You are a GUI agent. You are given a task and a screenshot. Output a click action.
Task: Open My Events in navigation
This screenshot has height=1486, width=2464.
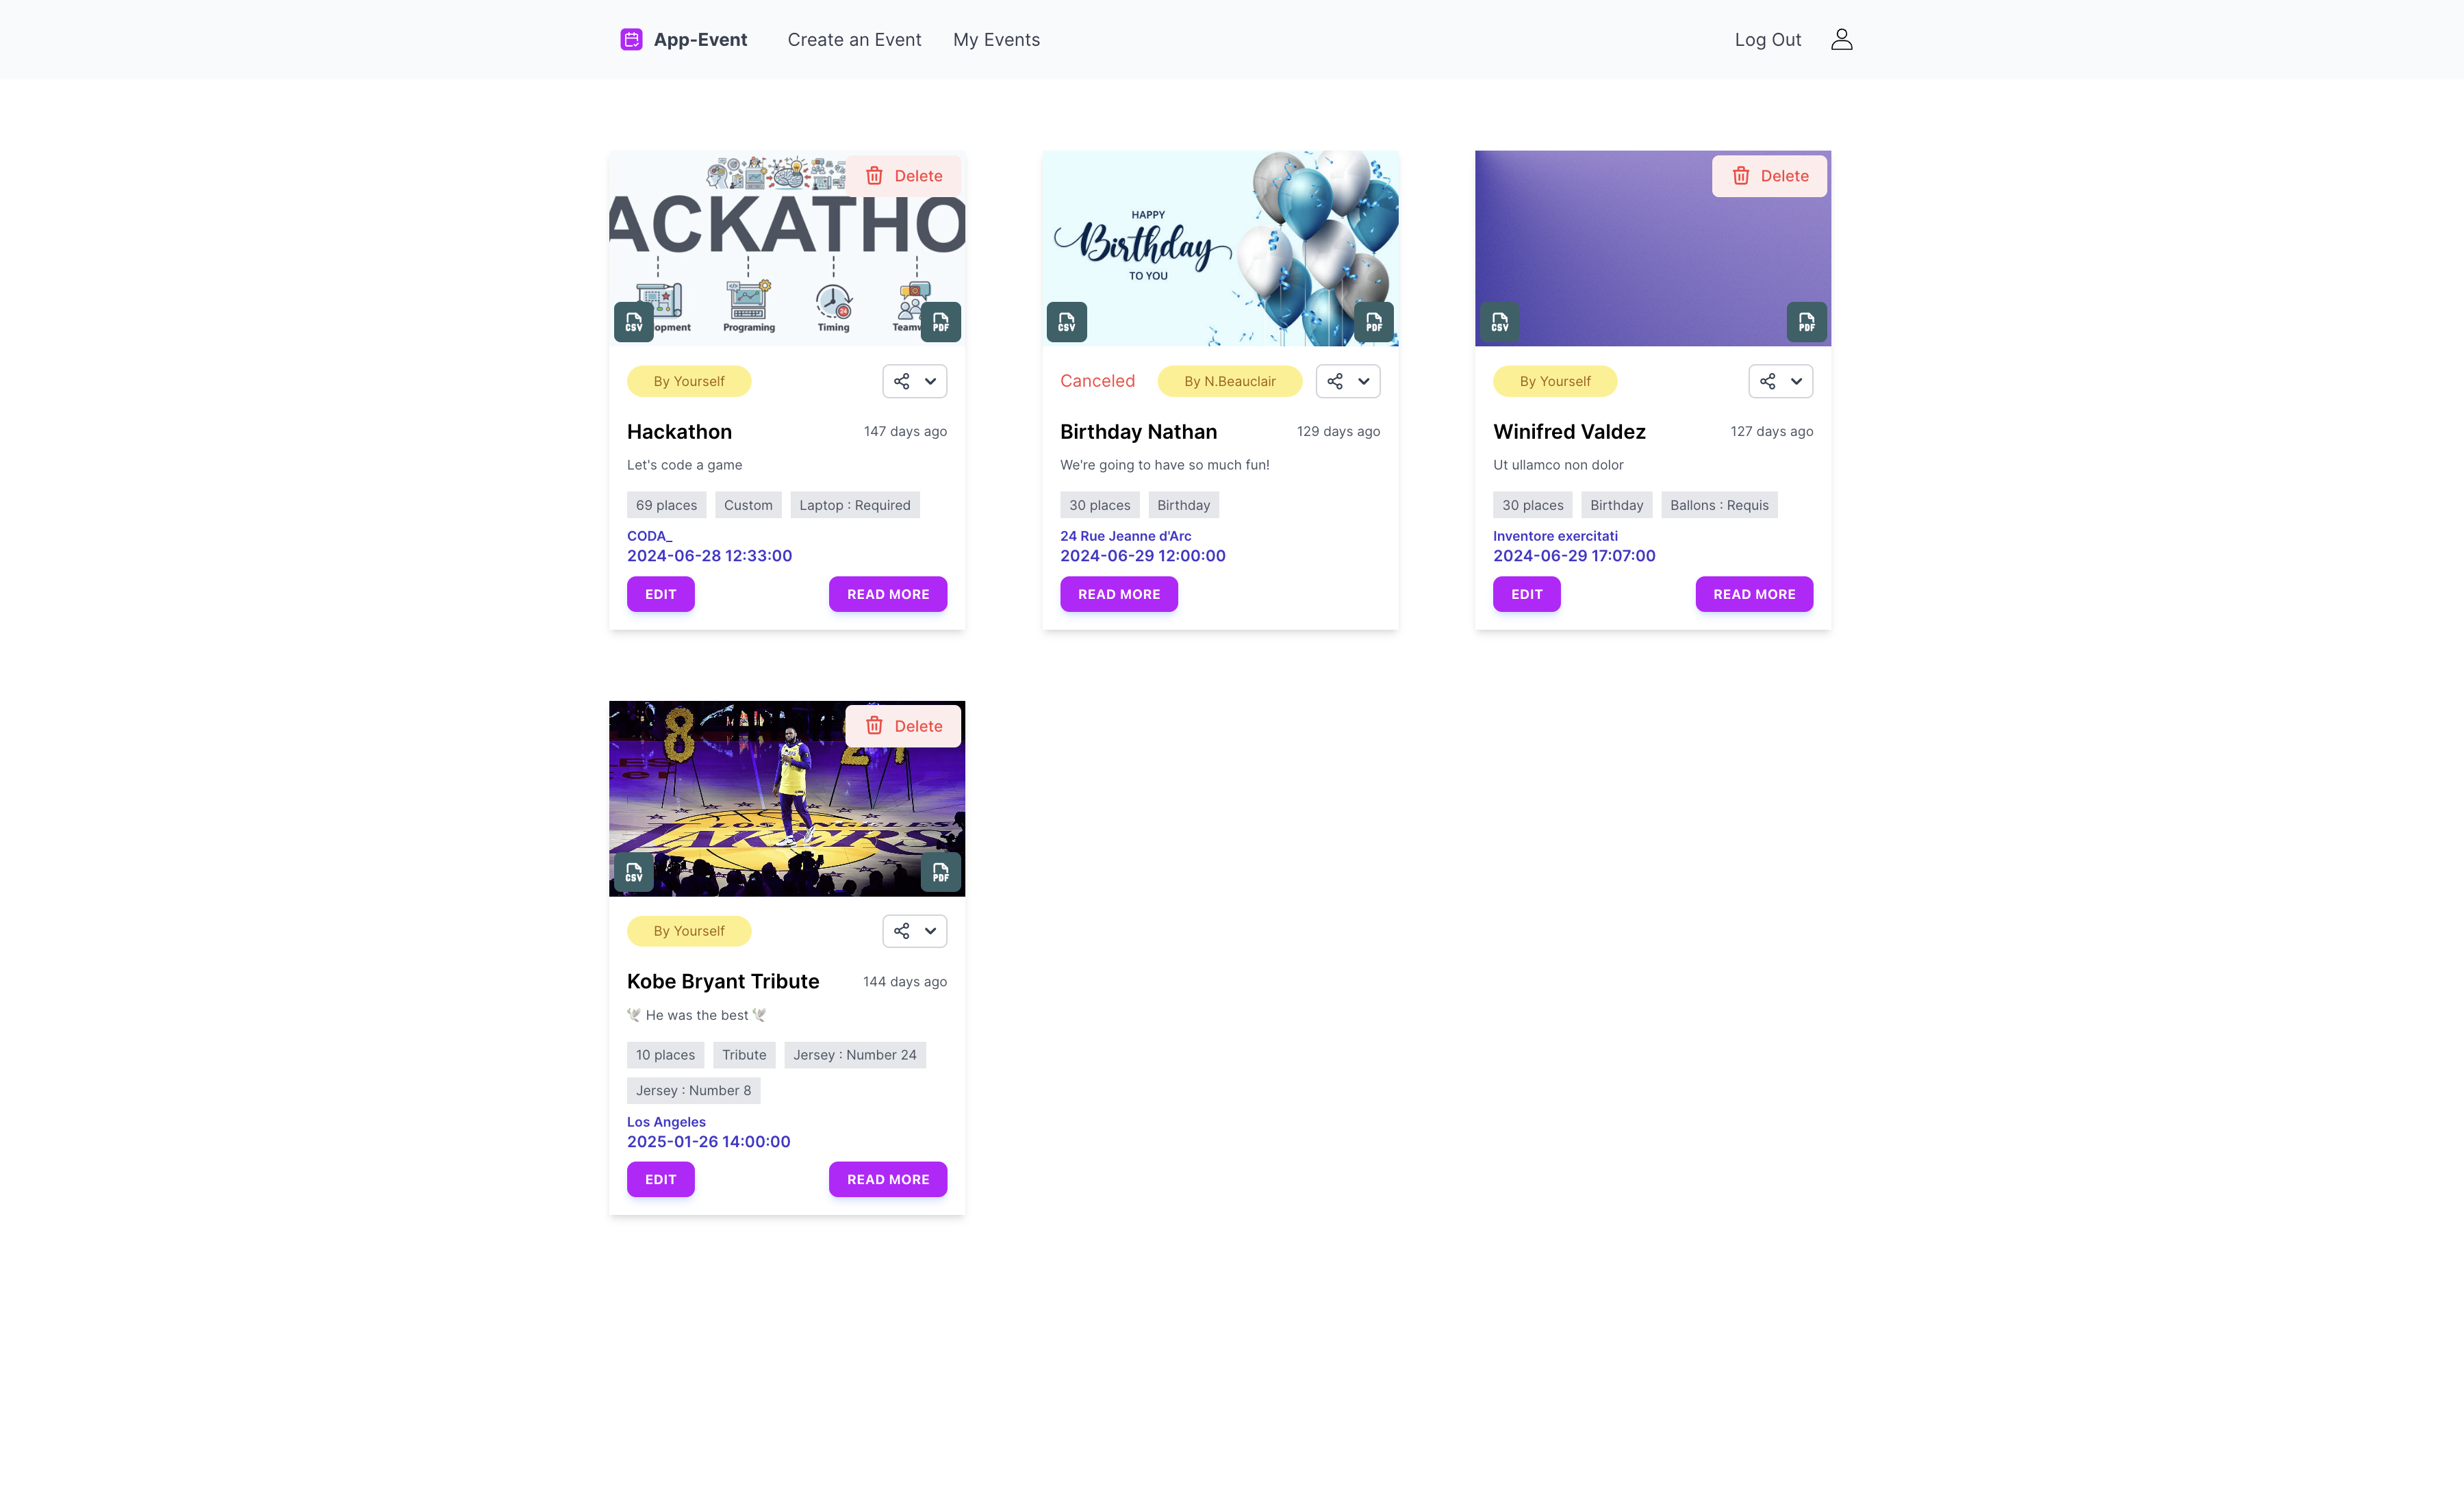996,39
